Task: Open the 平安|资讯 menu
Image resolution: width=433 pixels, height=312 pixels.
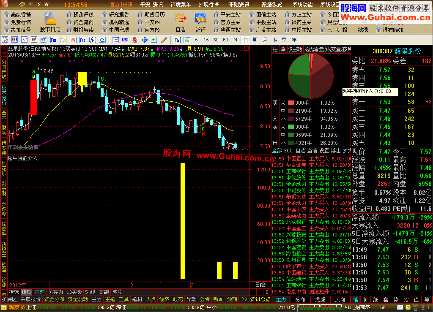Action: 152,5
